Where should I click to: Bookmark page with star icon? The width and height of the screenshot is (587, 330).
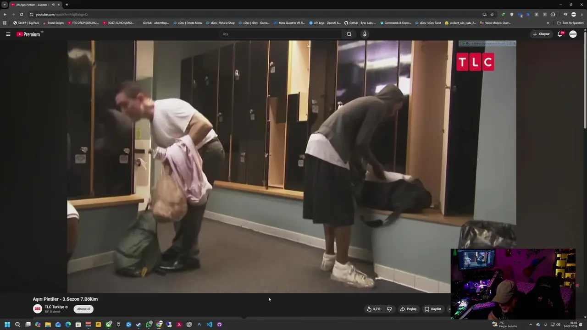tap(492, 14)
